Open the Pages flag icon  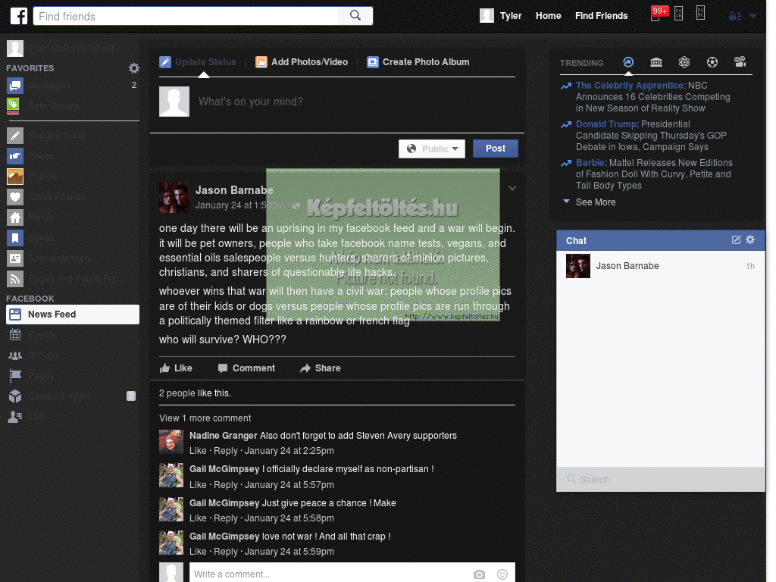click(15, 376)
